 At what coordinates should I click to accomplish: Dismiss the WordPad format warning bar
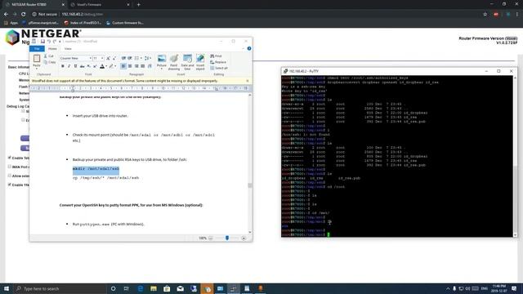click(x=248, y=81)
